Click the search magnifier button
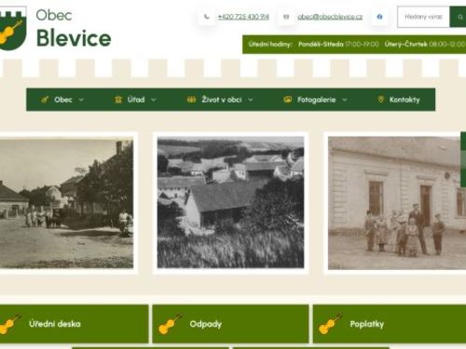 click(458, 17)
